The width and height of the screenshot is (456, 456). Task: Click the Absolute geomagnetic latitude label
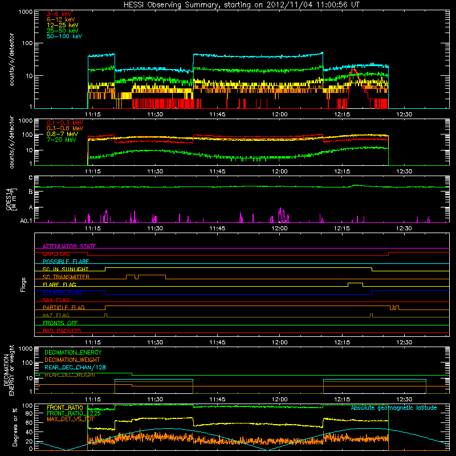(x=394, y=408)
